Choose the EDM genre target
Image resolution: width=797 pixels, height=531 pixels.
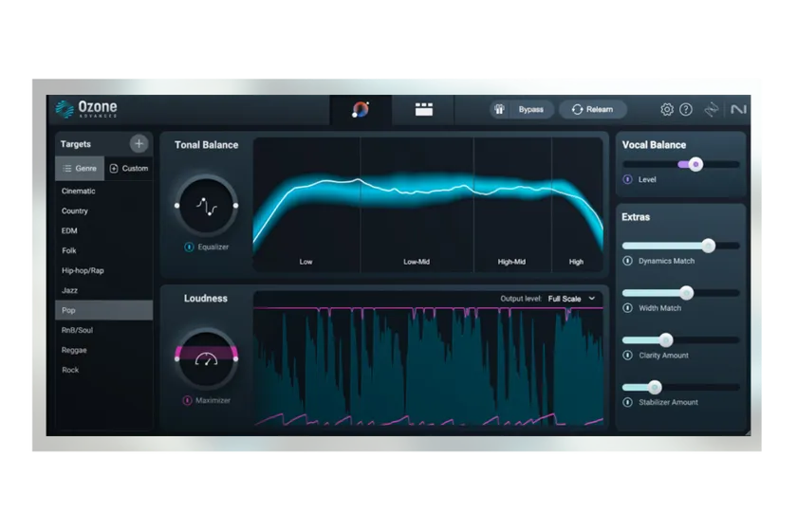click(103, 230)
